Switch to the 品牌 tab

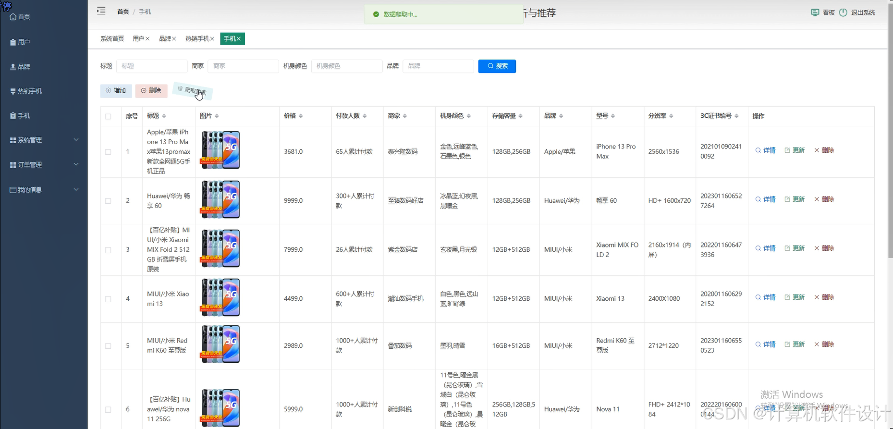(165, 39)
